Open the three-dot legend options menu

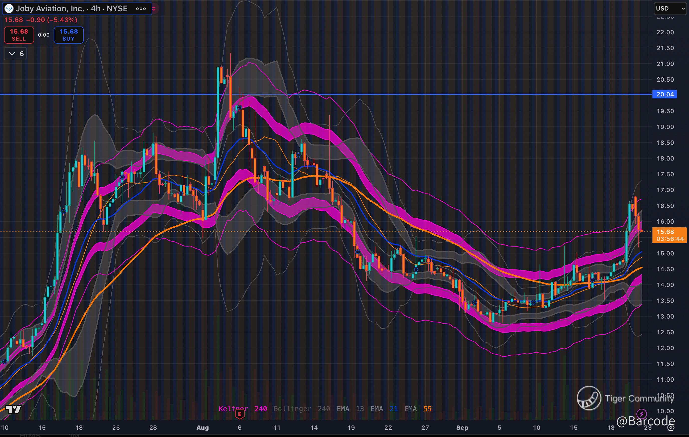click(x=141, y=9)
